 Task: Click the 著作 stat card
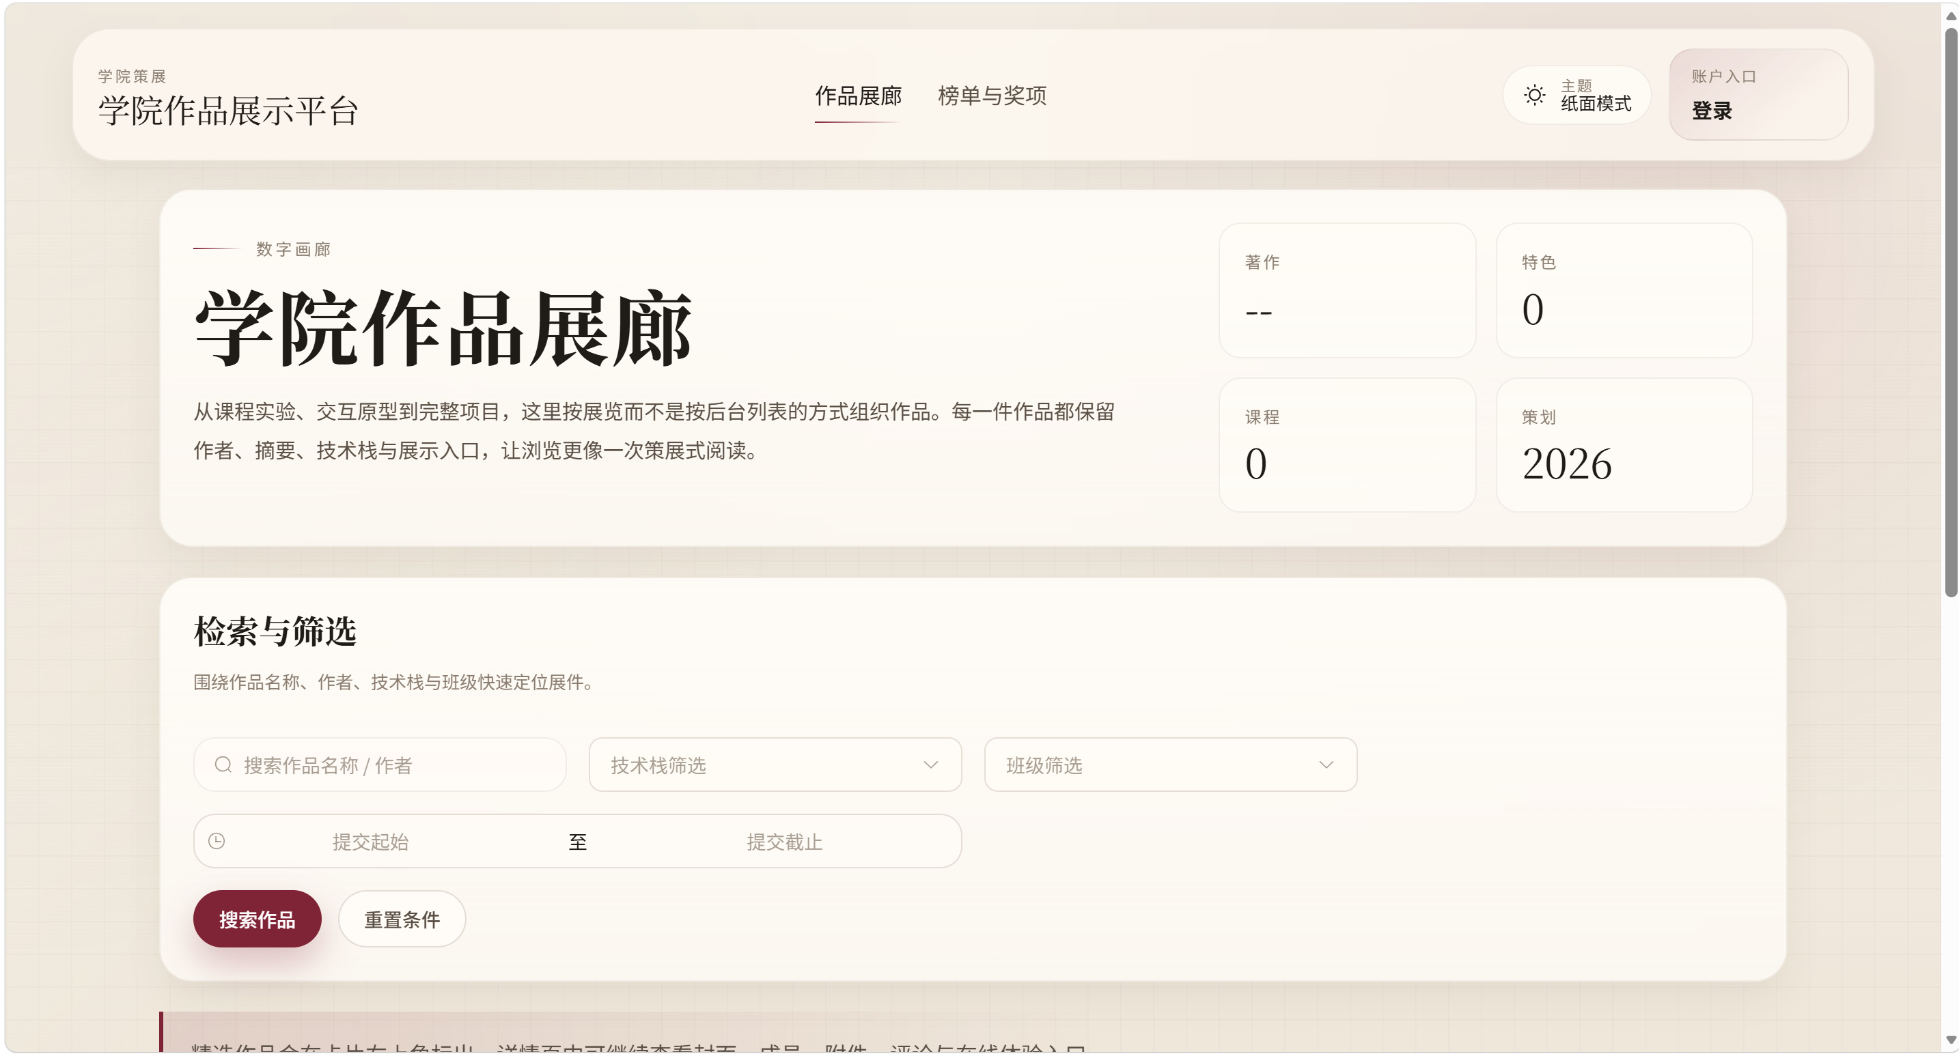click(1347, 289)
